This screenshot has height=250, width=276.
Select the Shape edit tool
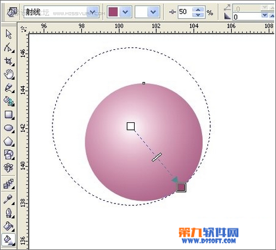pyautogui.click(x=8, y=48)
